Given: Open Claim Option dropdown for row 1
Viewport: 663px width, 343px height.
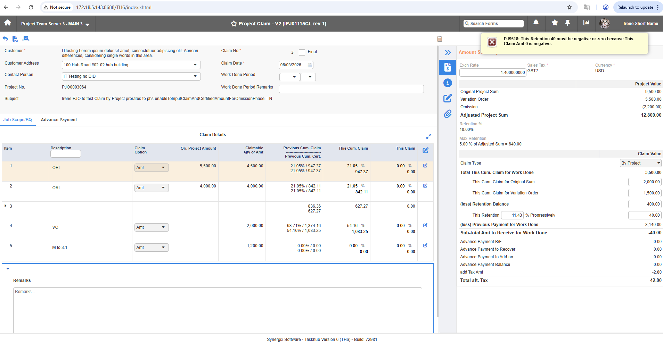Looking at the screenshot, I should pos(152,168).
